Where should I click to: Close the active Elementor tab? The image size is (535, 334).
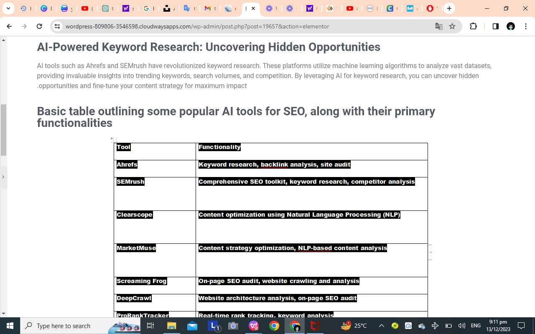[253, 8]
